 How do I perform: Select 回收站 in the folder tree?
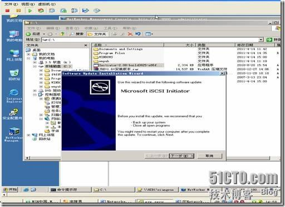coord(45,139)
